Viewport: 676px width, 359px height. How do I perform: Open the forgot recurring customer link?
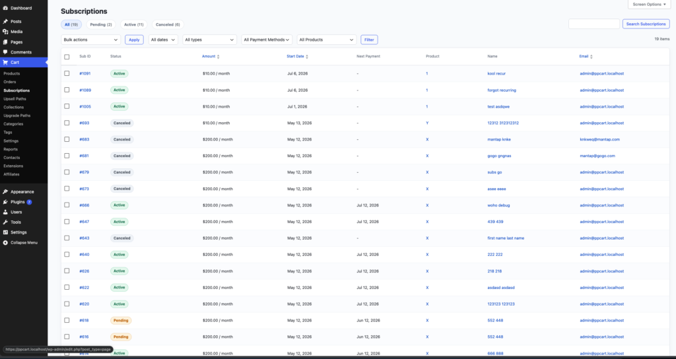click(x=502, y=90)
